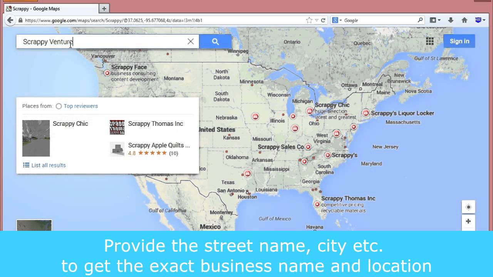Reload the page
This screenshot has height=277, width=493.
323,20
